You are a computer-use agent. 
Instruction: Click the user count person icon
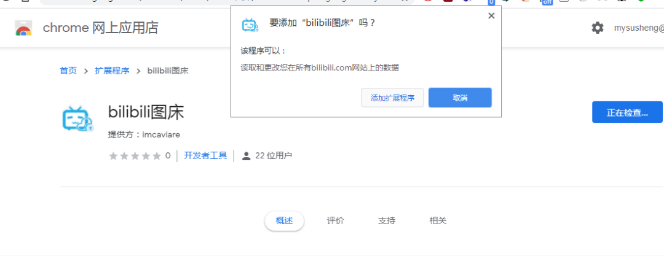(x=246, y=156)
